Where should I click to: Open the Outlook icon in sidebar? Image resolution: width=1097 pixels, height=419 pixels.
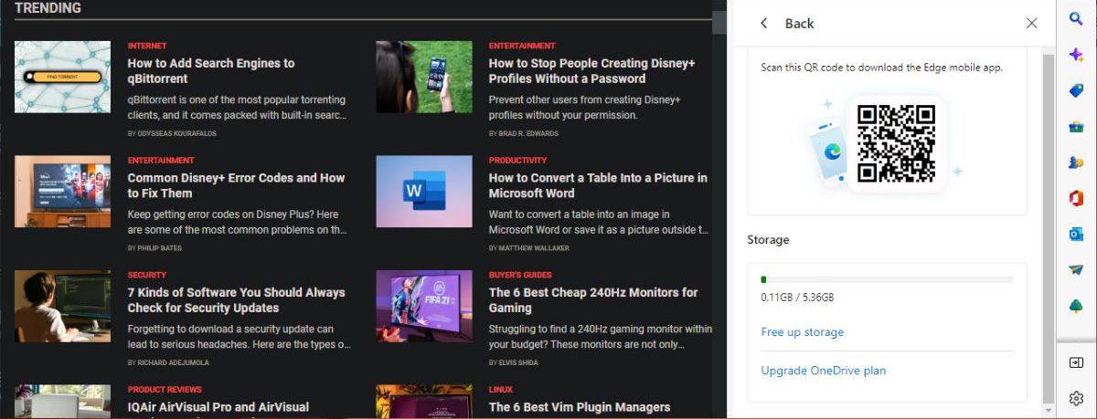click(x=1076, y=235)
